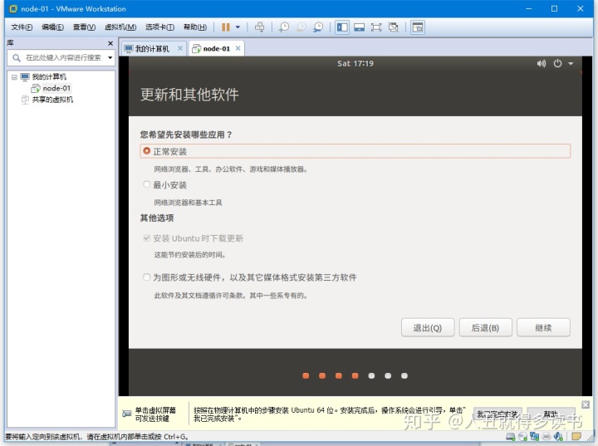
Task: Enter full screen mode icon
Action: 376,27
